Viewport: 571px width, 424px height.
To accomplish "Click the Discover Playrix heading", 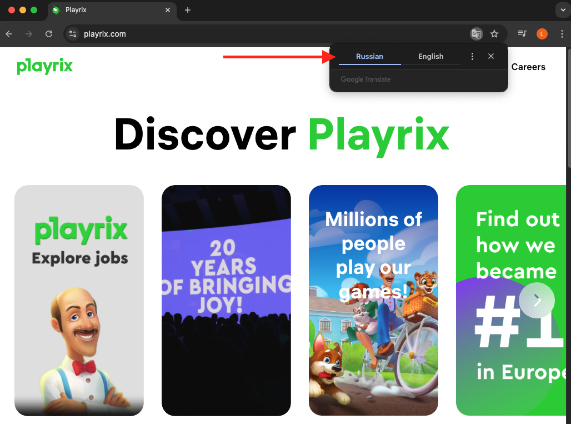I will pos(282,136).
